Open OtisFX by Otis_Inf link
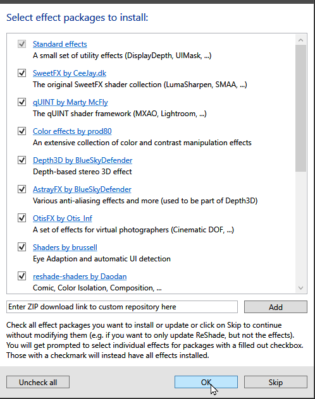This screenshot has width=315, height=399. (x=63, y=218)
